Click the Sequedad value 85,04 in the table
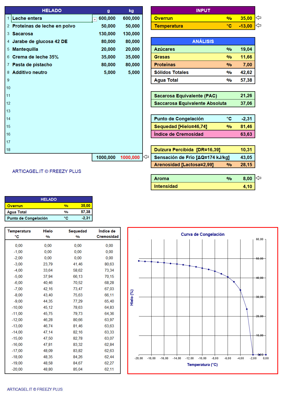The height and width of the screenshot is (393, 282). tap(78, 369)
